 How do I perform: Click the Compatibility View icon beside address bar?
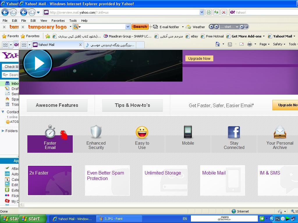point(209,12)
